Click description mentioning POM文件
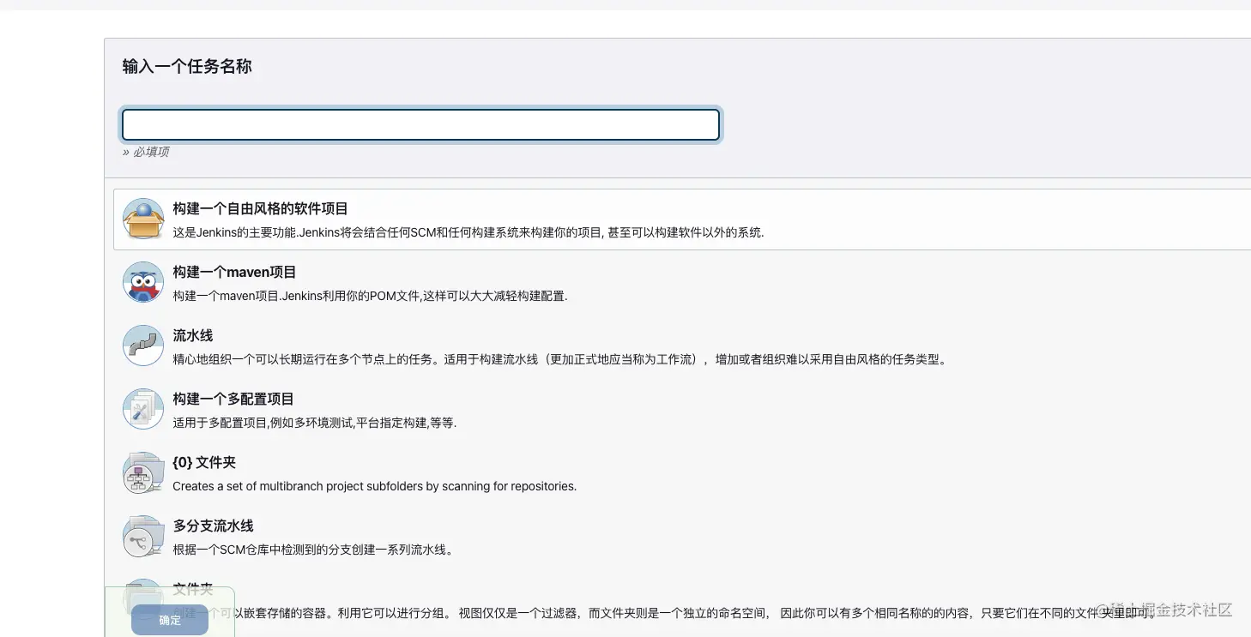Viewport: 1251px width, 637px height. click(370, 296)
